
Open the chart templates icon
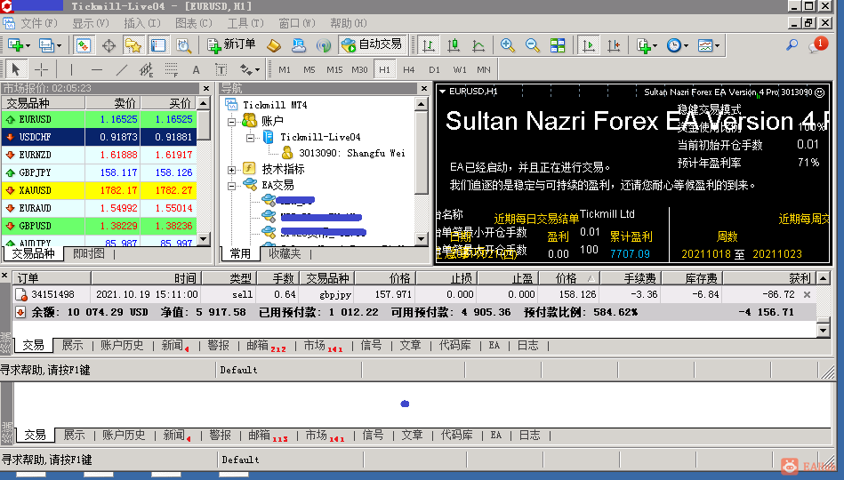pos(705,45)
